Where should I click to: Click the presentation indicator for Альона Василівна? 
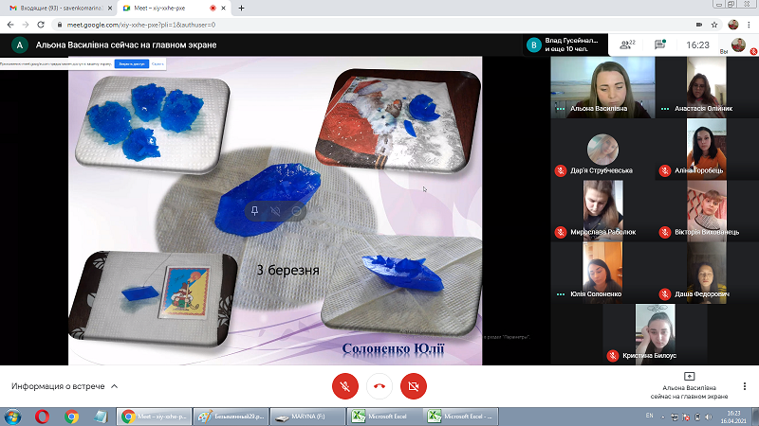(x=689, y=386)
